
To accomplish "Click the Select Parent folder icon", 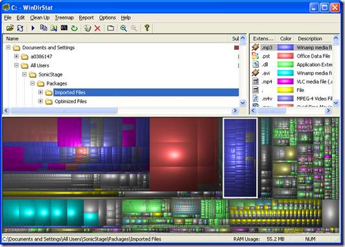I will coord(110,28).
